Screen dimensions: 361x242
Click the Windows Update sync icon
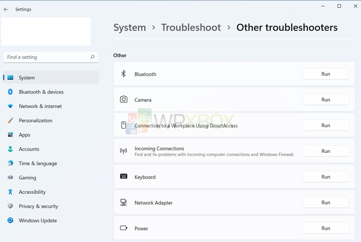(10, 220)
